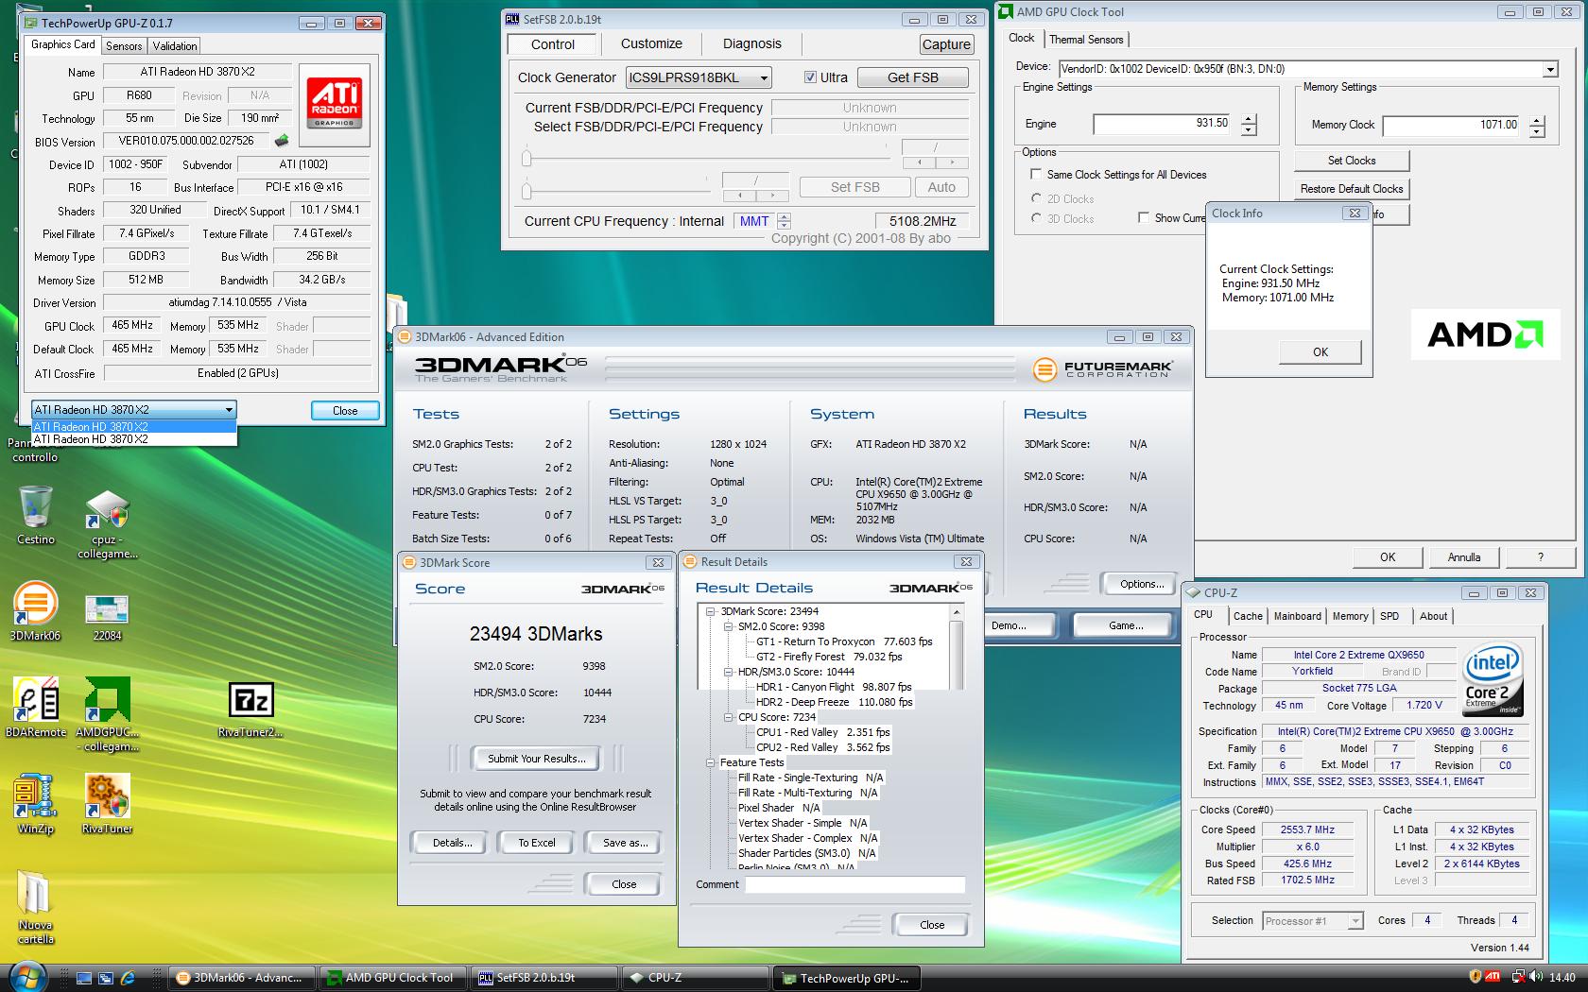
Task: Open the Diagnosis tab in SetFSB
Action: pyautogui.click(x=751, y=43)
